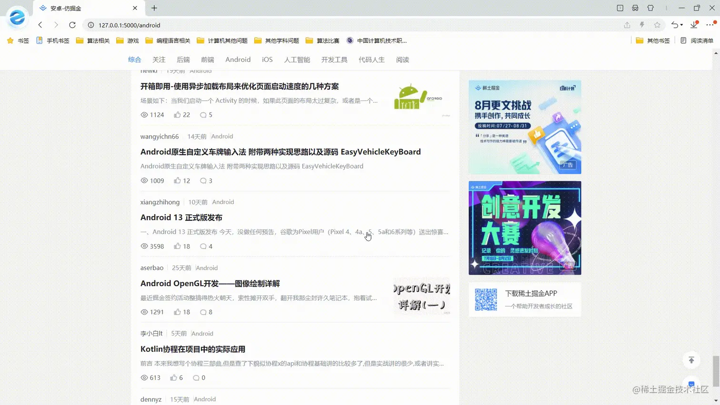The image size is (720, 405).
Task: Open the 其他学科问题 bookmark folder
Action: coord(277,40)
